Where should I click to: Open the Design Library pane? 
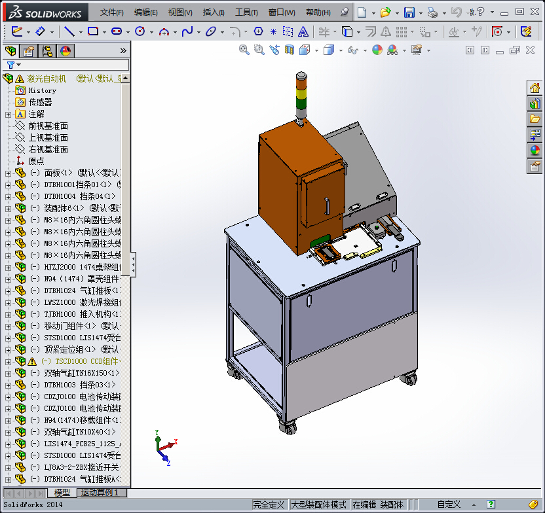(x=535, y=103)
